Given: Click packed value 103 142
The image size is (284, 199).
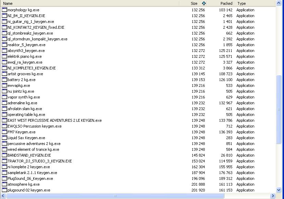Looking at the screenshot, I should (x=225, y=10).
